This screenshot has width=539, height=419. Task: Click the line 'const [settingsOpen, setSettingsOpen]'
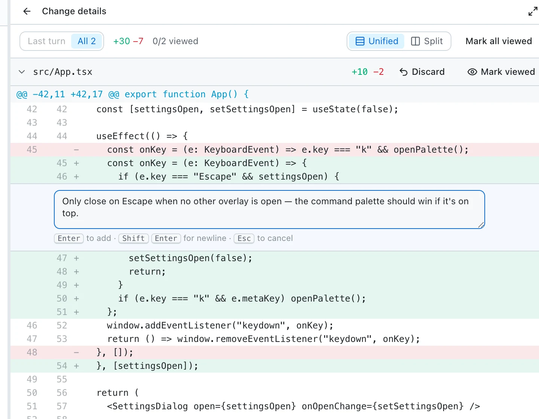point(275,109)
